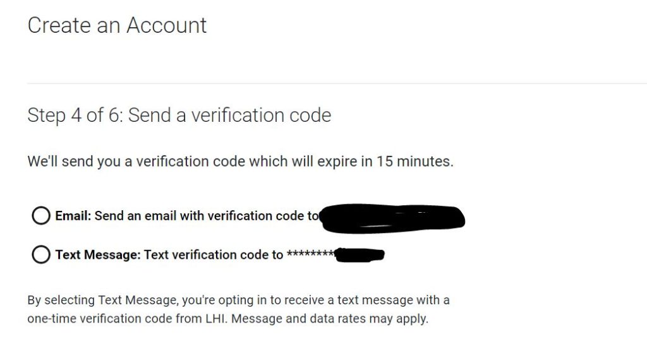This screenshot has height=363, width=647.
Task: Select the Text Message radio button
Action: pyautogui.click(x=41, y=254)
